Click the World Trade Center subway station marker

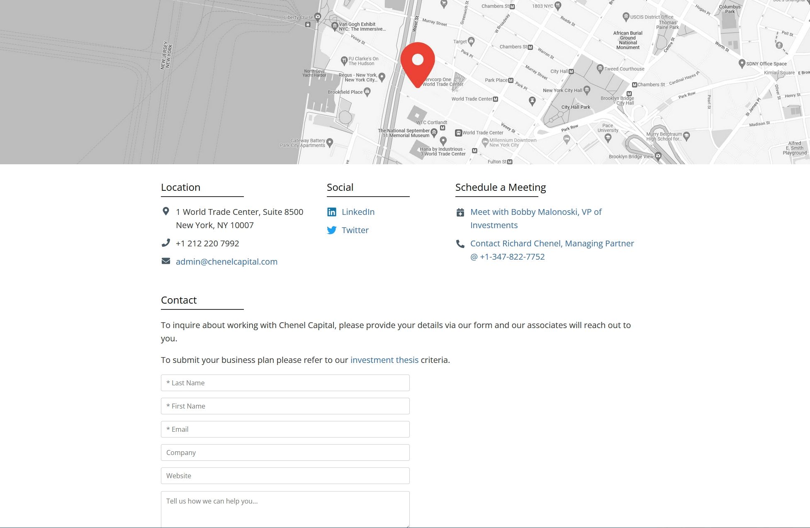tap(495, 99)
